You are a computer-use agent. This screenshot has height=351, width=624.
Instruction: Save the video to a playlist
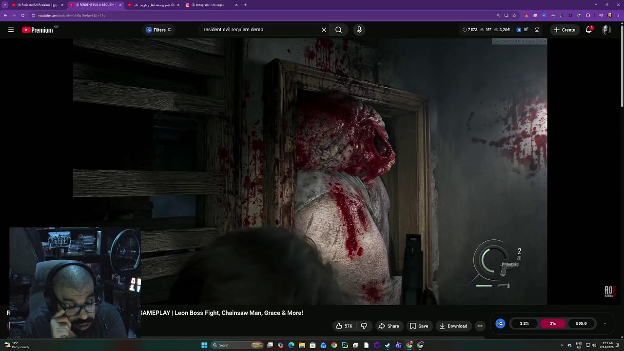[x=419, y=326]
